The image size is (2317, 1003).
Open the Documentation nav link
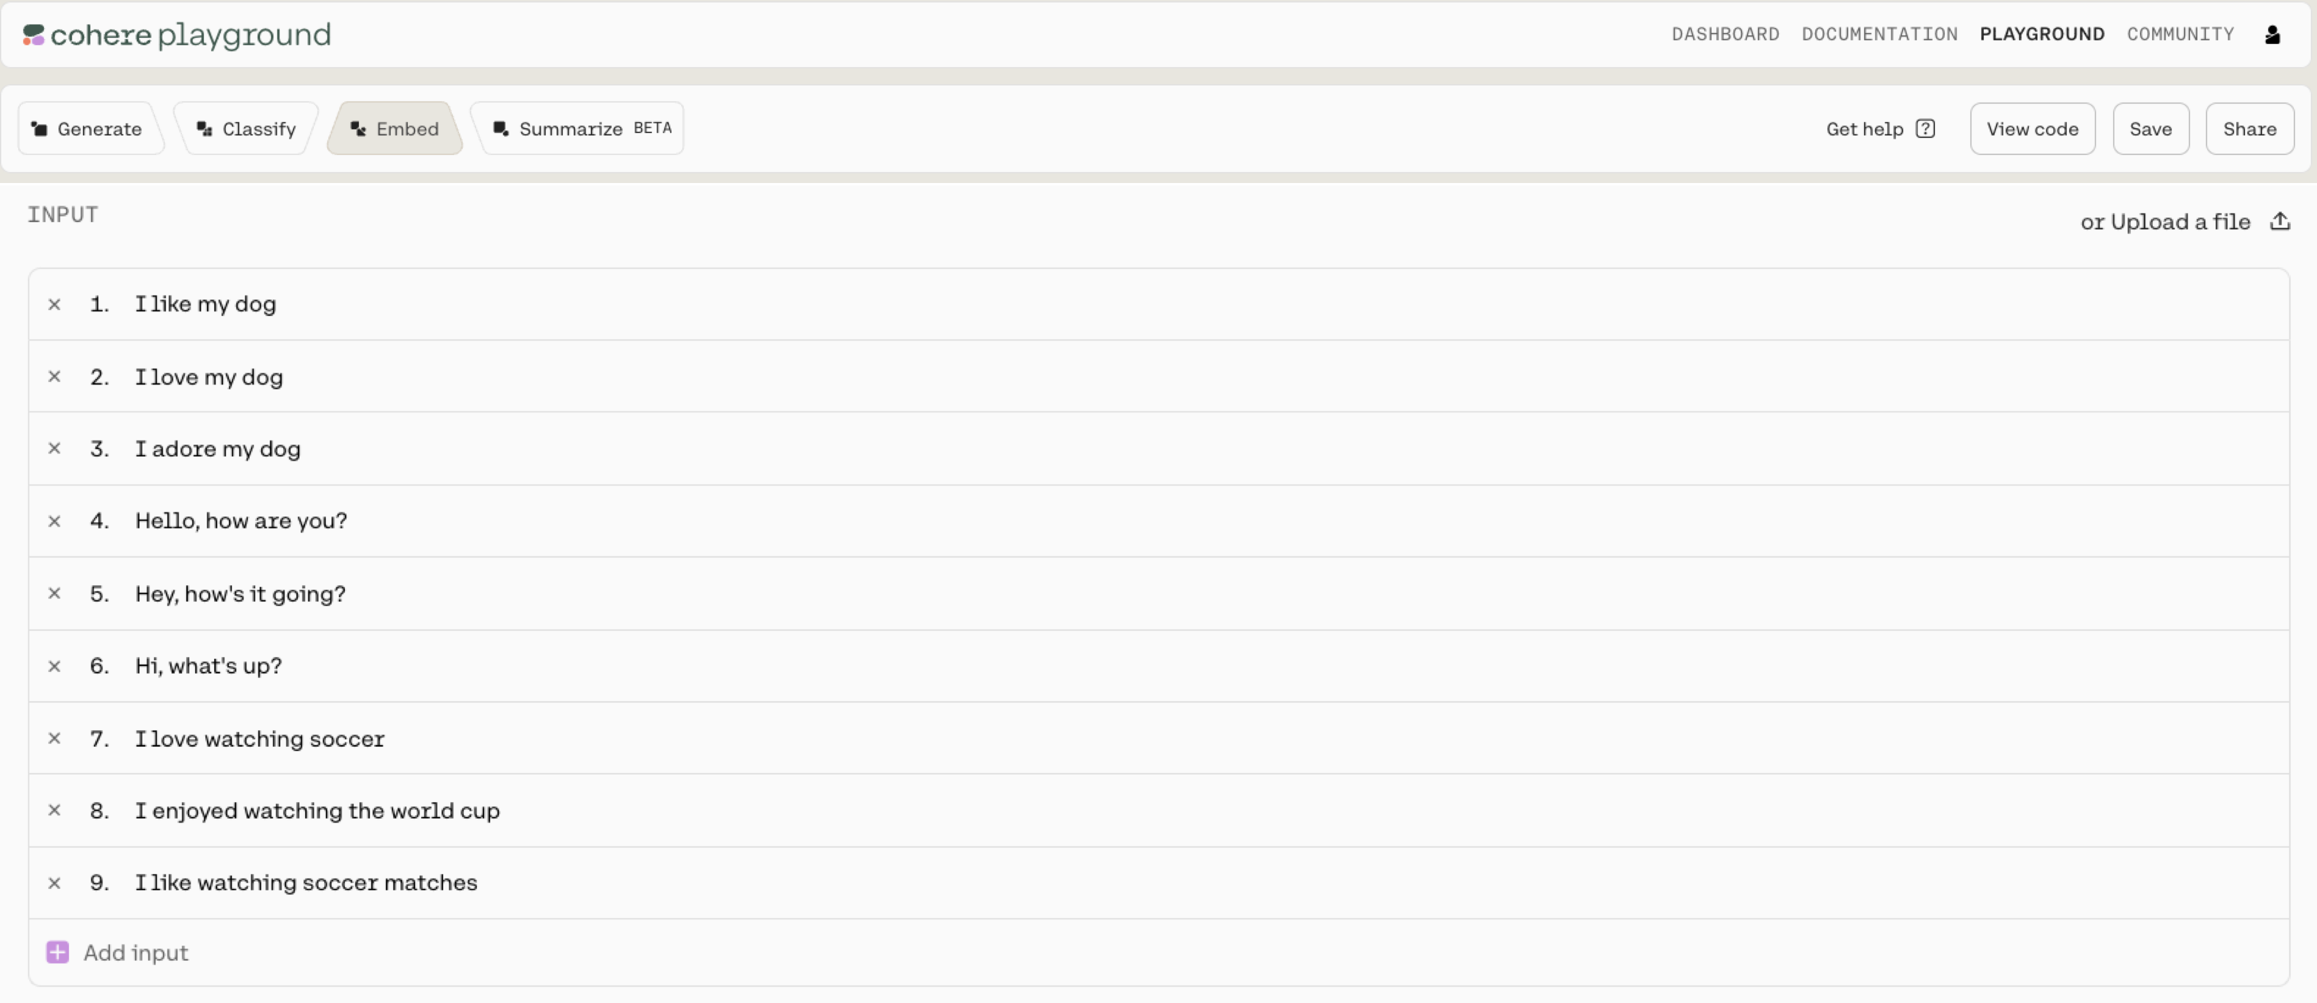pos(1879,34)
